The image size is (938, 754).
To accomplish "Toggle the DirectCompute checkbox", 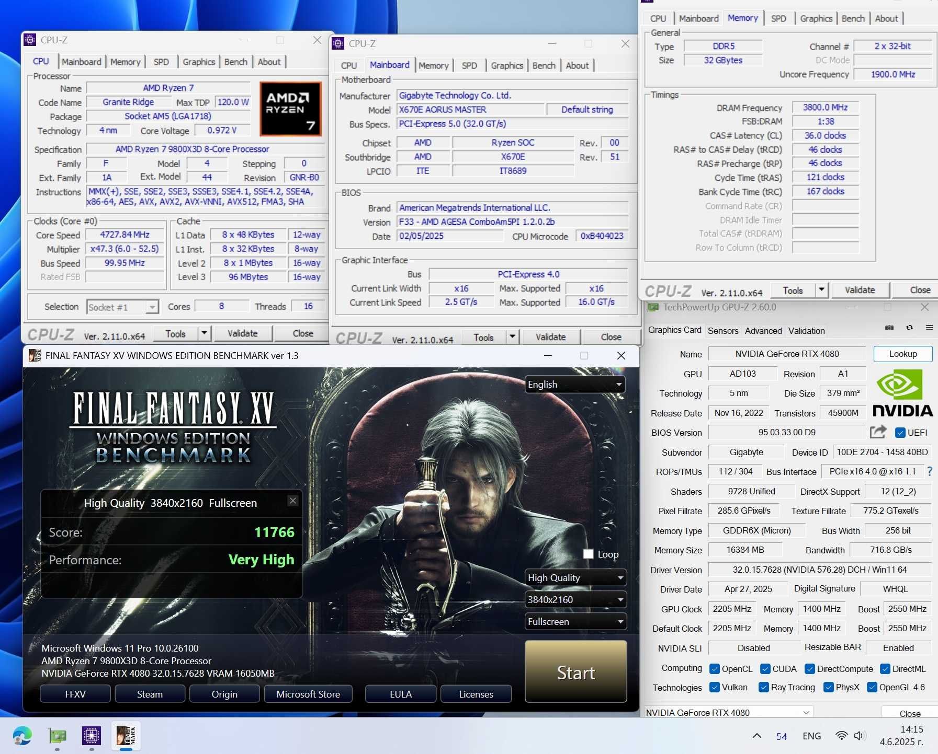I will (x=809, y=669).
